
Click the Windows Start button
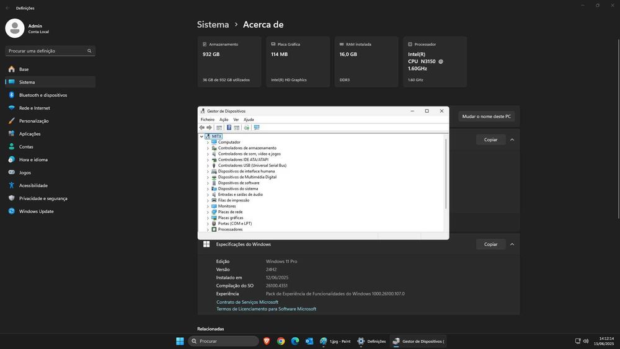tap(180, 341)
